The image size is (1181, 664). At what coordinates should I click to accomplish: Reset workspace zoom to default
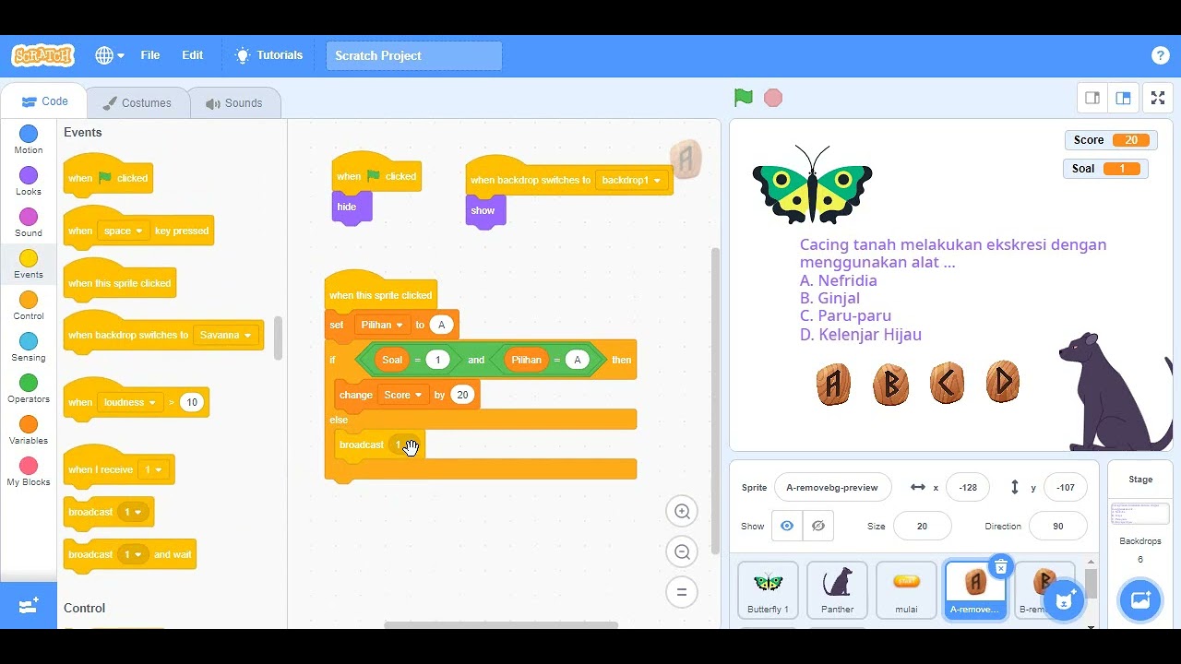(x=682, y=592)
